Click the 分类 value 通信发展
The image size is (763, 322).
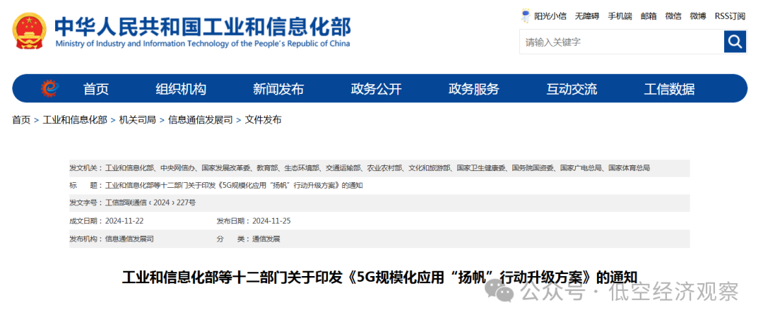(x=266, y=239)
